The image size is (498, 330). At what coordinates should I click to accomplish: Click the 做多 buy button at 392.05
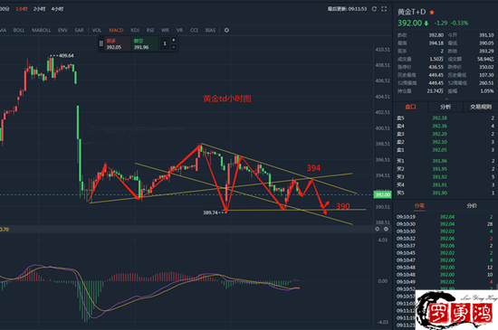[x=118, y=43]
